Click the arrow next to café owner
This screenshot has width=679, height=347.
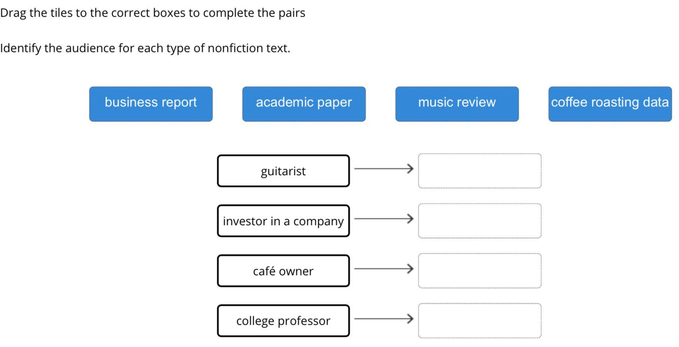point(383,269)
